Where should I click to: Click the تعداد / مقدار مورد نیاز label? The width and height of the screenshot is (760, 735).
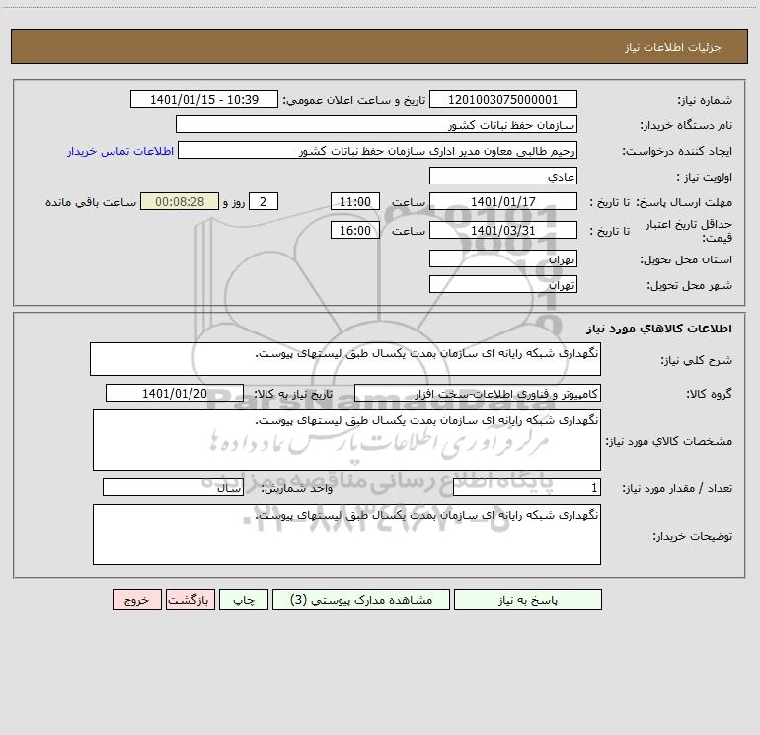[x=677, y=489]
